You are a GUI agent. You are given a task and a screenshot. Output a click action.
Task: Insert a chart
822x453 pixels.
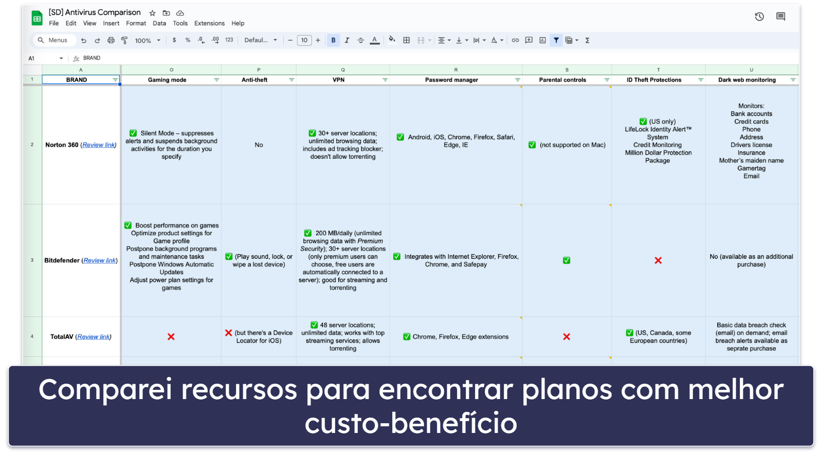(x=542, y=40)
